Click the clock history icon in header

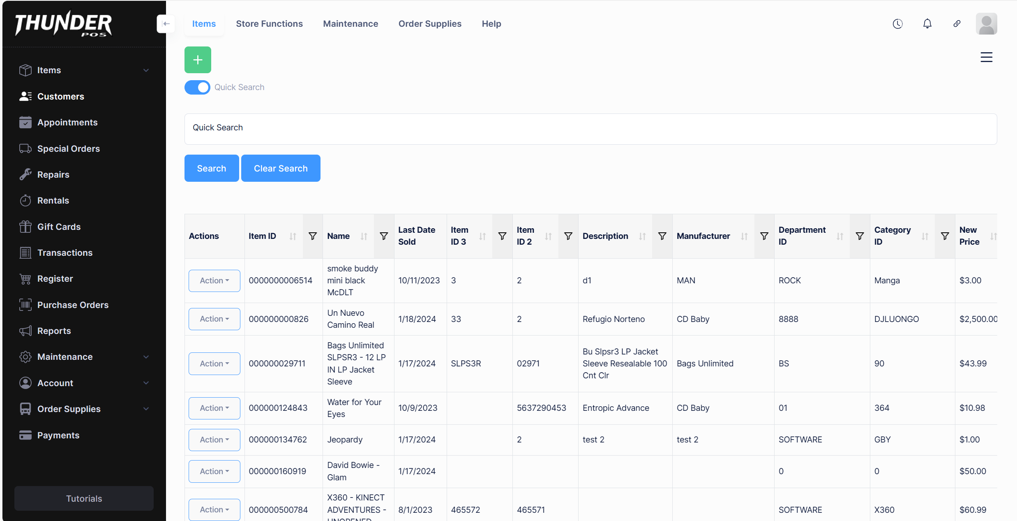point(897,24)
